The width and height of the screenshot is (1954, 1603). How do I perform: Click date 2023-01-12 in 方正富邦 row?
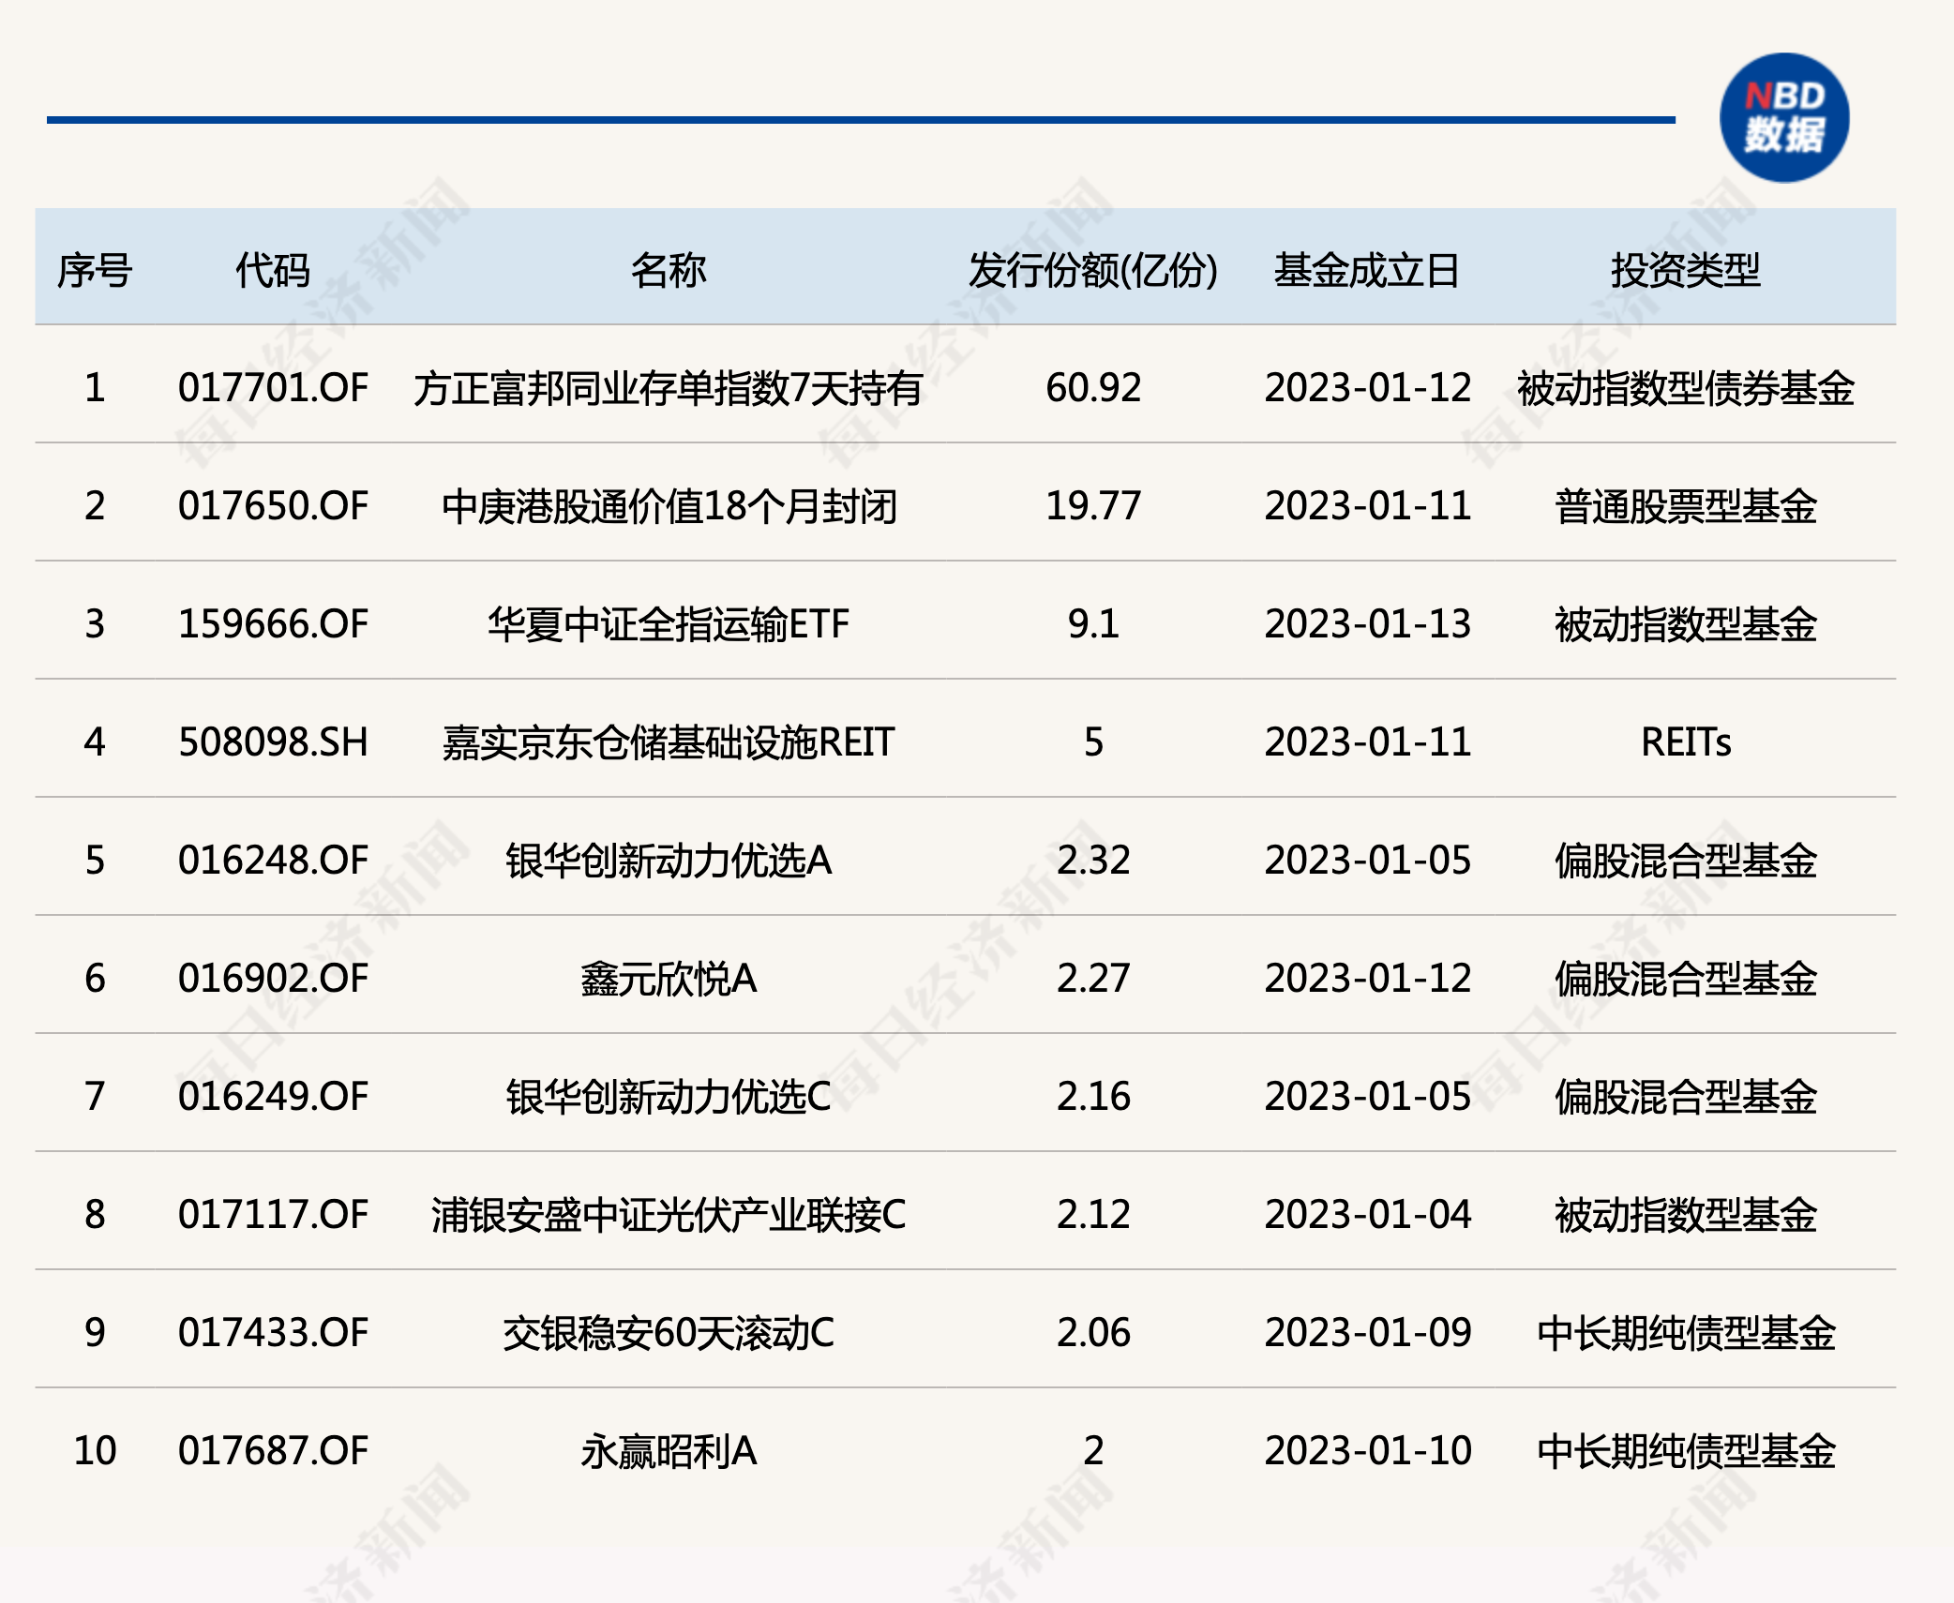coord(1367,388)
